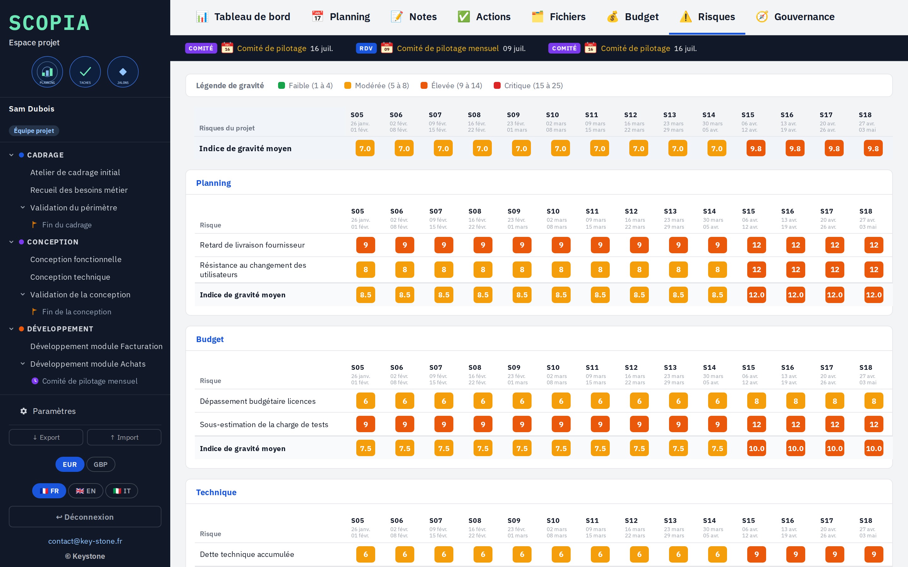Click the Déconnexion button
Screen dimensions: 908x567
click(x=85, y=517)
